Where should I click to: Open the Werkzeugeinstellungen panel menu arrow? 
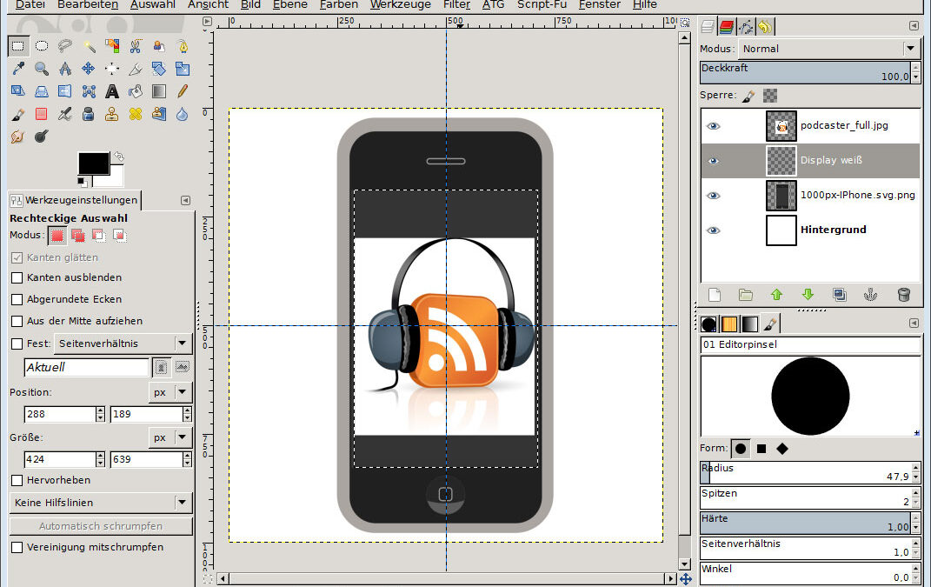(x=185, y=201)
